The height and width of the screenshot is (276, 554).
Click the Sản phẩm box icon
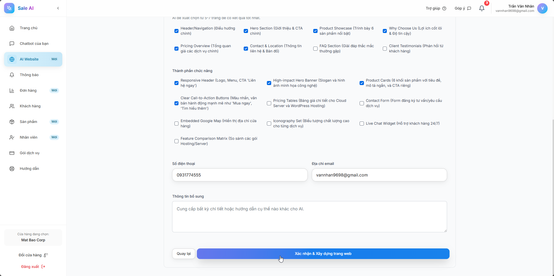(x=12, y=122)
